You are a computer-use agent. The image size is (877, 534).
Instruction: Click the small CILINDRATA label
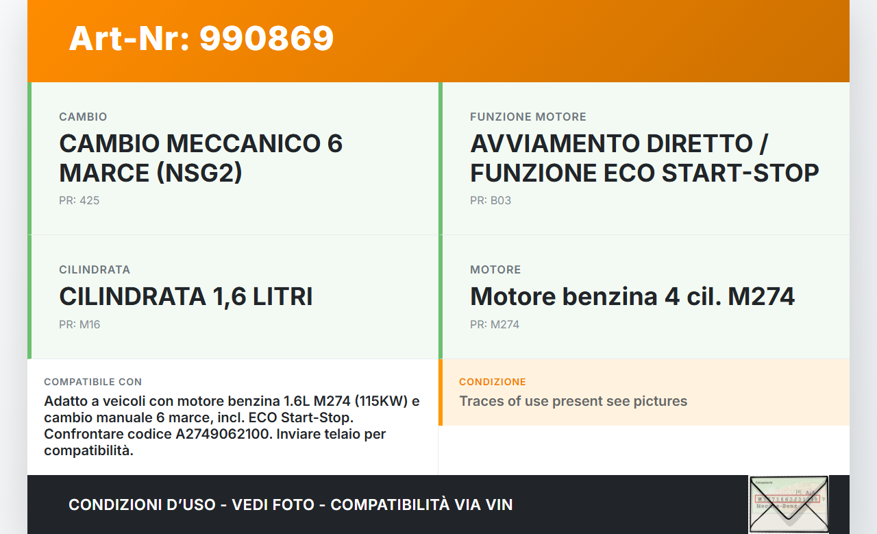click(95, 270)
